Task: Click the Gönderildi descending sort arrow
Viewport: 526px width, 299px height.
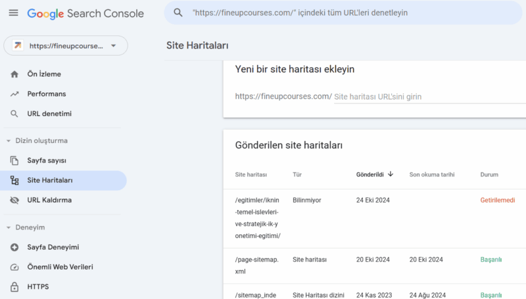Action: click(391, 174)
